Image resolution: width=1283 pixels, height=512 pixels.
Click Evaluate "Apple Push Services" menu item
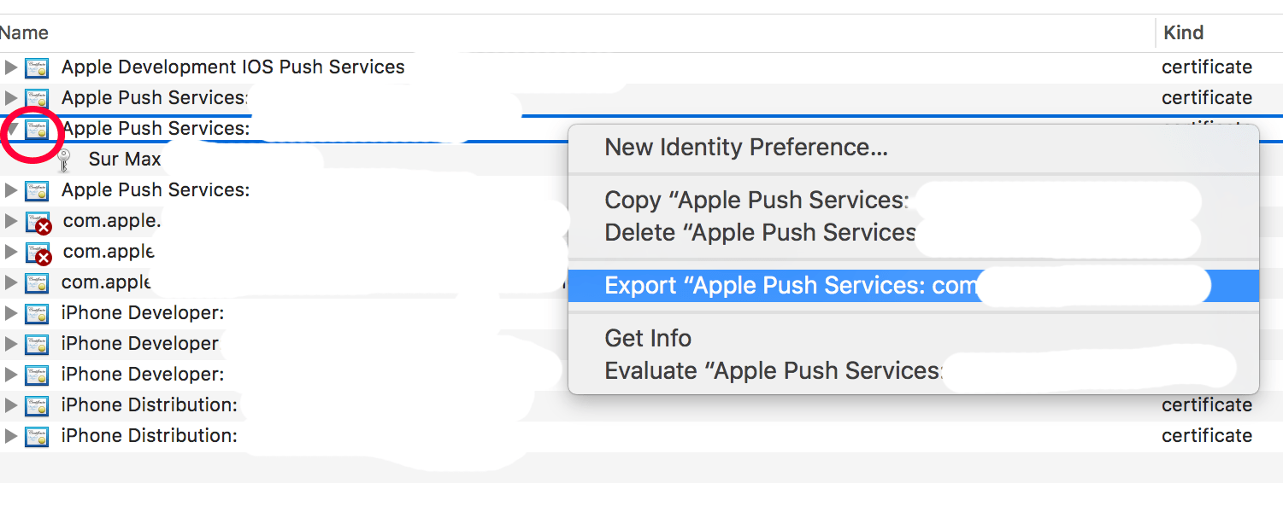[x=772, y=371]
